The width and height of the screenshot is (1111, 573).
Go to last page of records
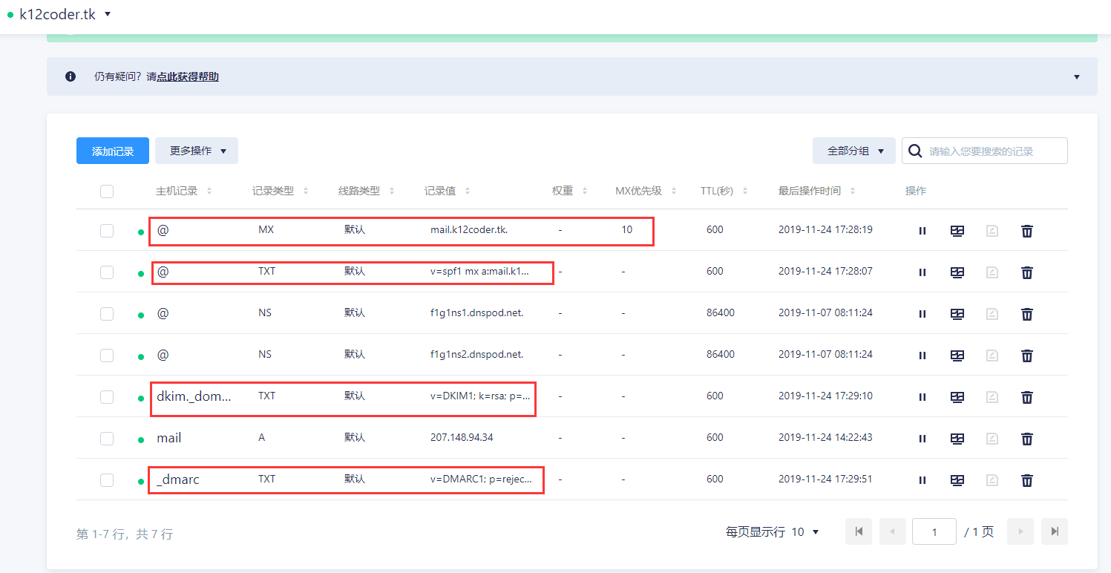(1055, 531)
